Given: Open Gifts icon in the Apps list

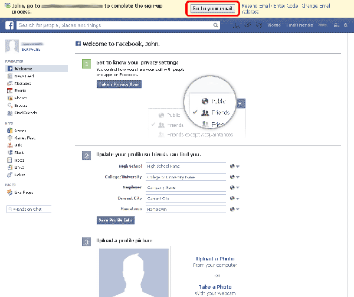Looking at the screenshot, I should (9, 145).
